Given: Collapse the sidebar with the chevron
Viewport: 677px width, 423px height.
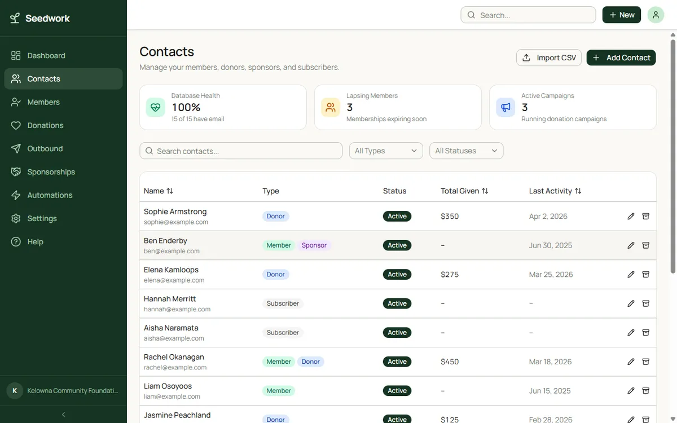Looking at the screenshot, I should coord(63,414).
